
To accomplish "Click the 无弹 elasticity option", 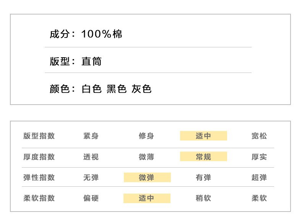I will [x=91, y=178].
